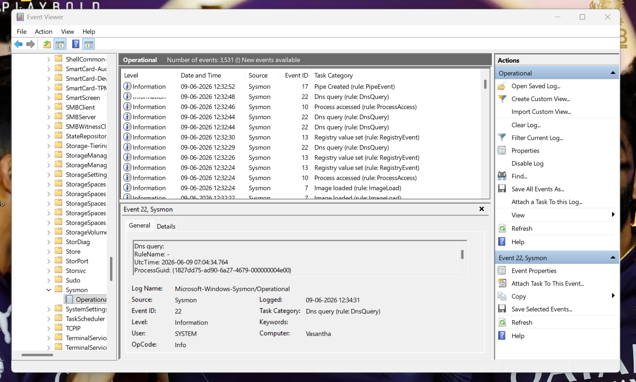Screen dimensions: 636x382
Task: Click the Properties icon under Operational actions
Action: (x=502, y=150)
